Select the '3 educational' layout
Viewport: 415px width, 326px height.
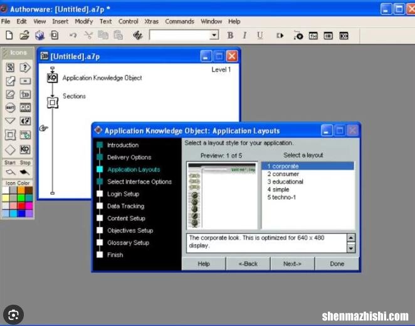click(x=308, y=181)
